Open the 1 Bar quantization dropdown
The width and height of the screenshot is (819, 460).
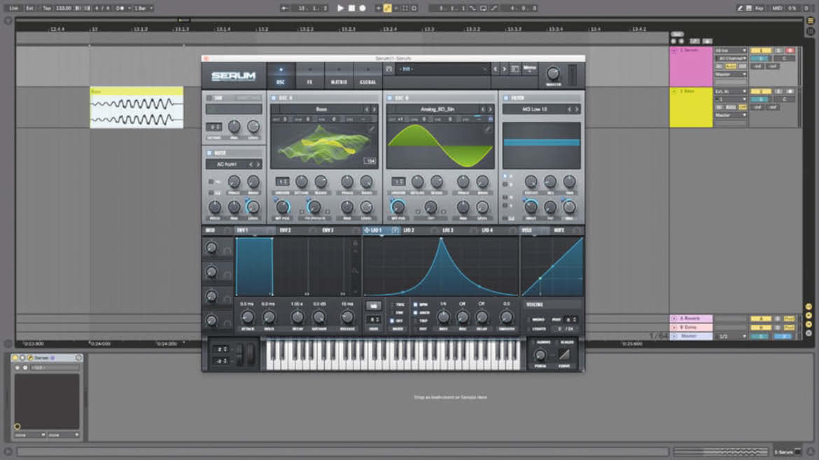tap(143, 8)
